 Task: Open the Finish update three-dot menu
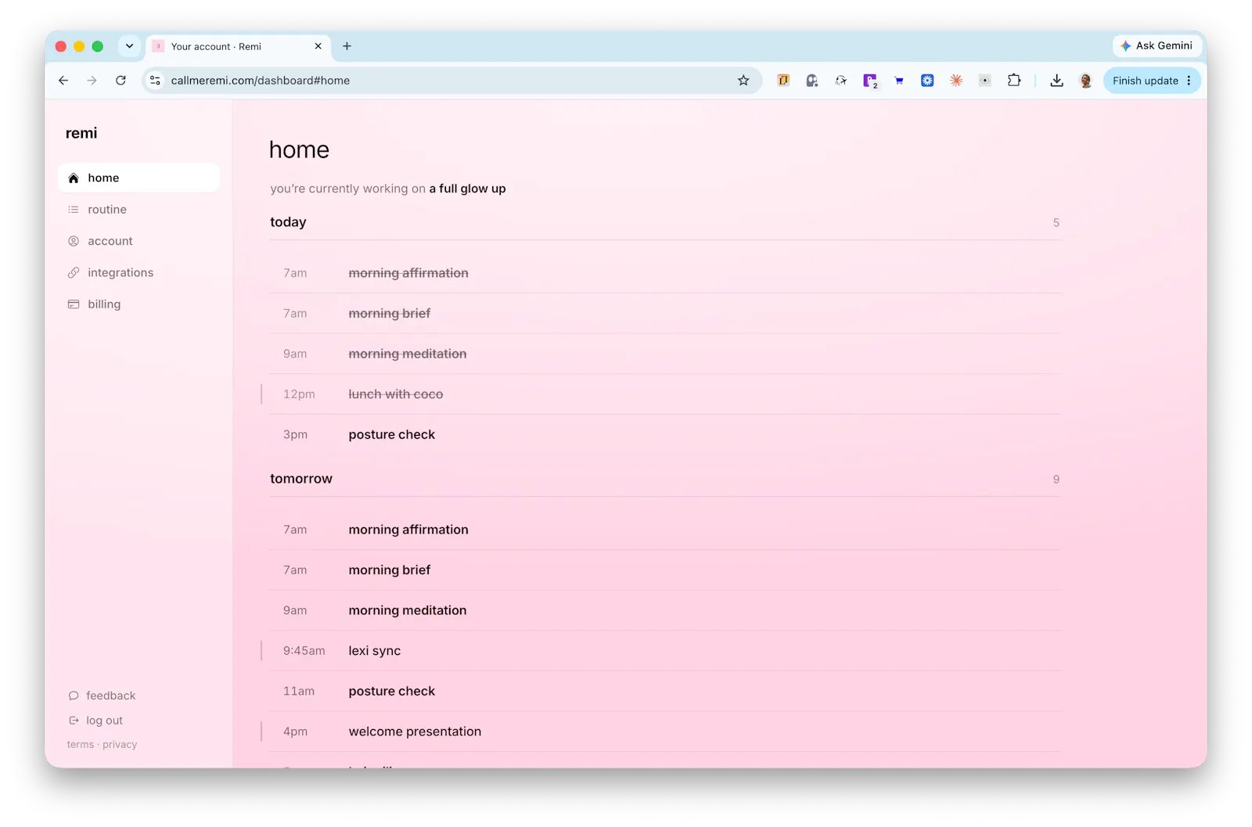click(x=1189, y=81)
